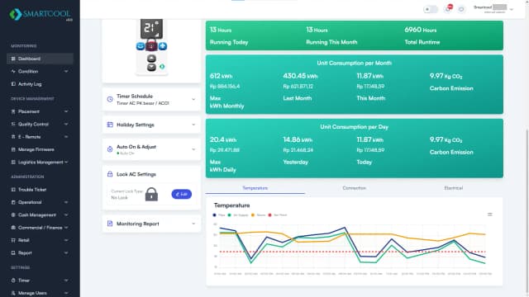Viewport: 529px width, 297px height.
Task: Click the Trouble Ticket icon
Action: 13,190
